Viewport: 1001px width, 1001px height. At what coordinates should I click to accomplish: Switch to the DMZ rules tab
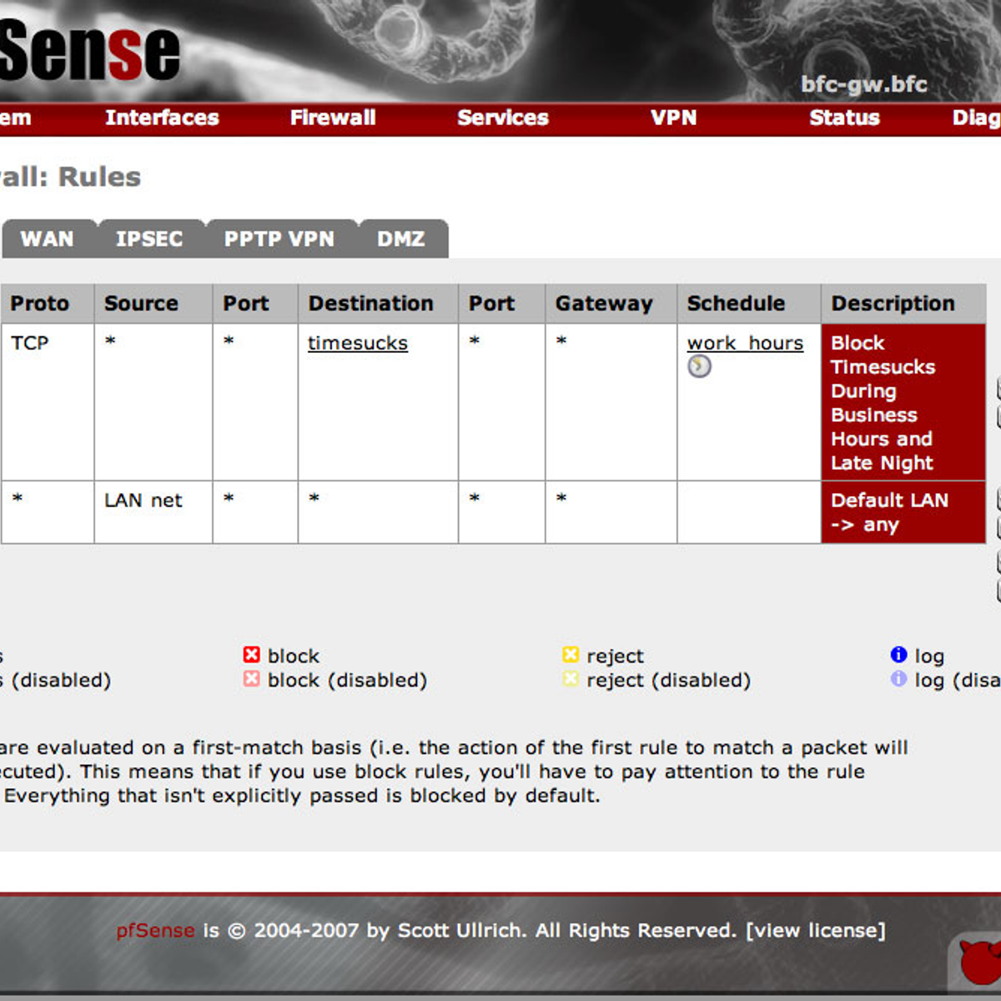point(401,239)
